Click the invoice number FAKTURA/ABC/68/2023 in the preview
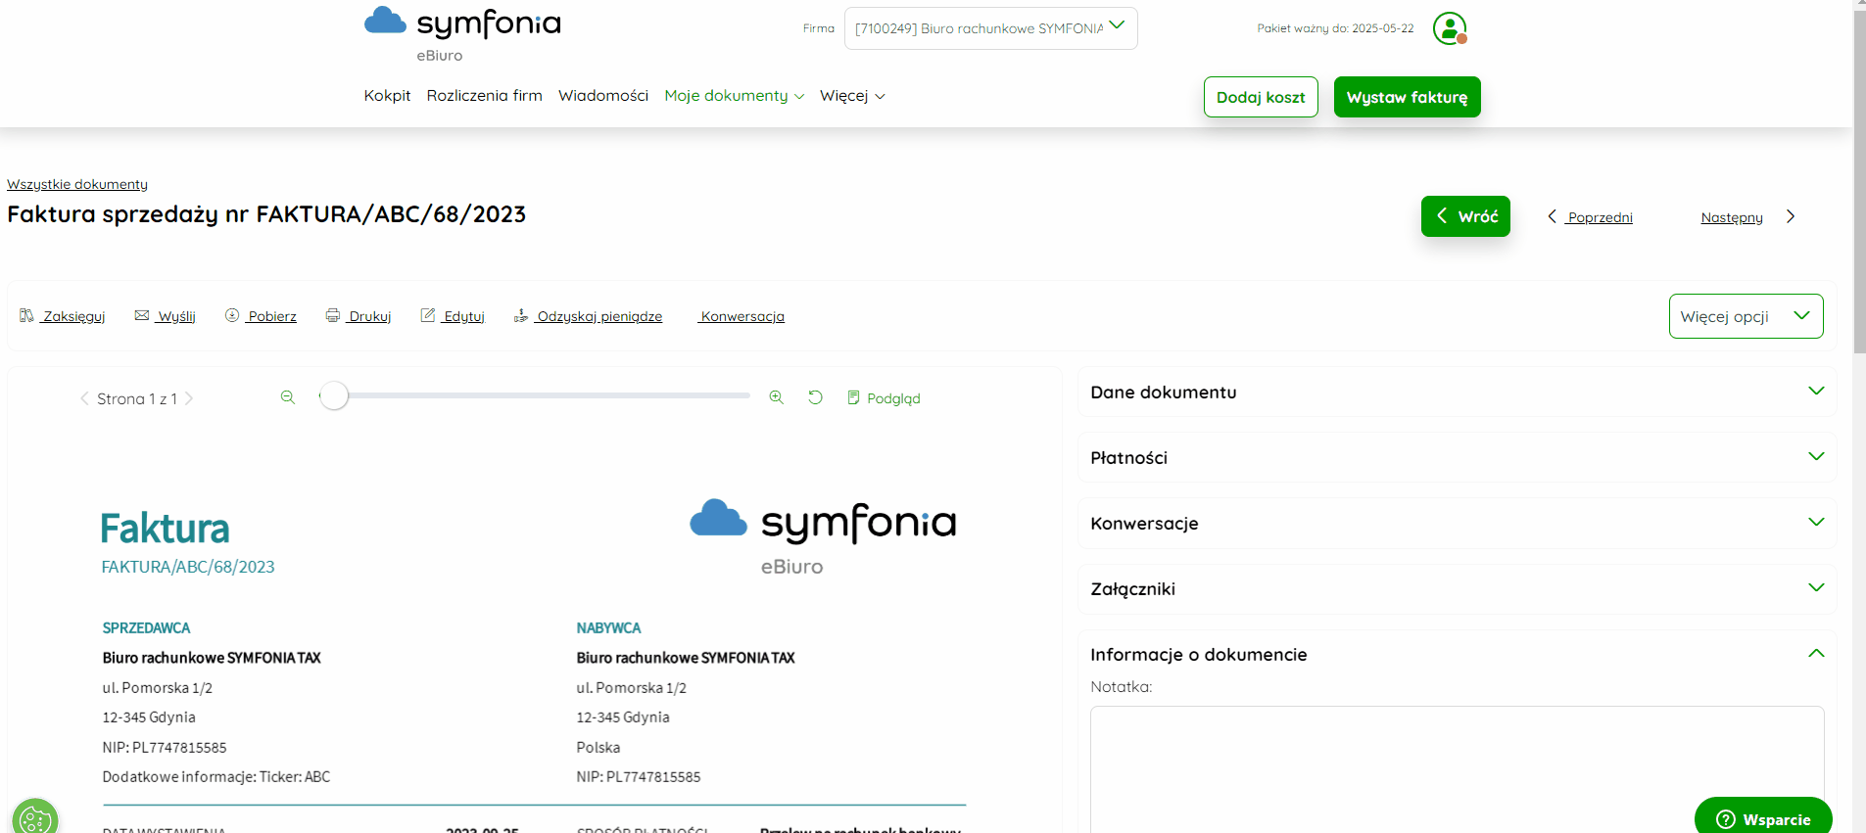The image size is (1866, 833). (188, 567)
